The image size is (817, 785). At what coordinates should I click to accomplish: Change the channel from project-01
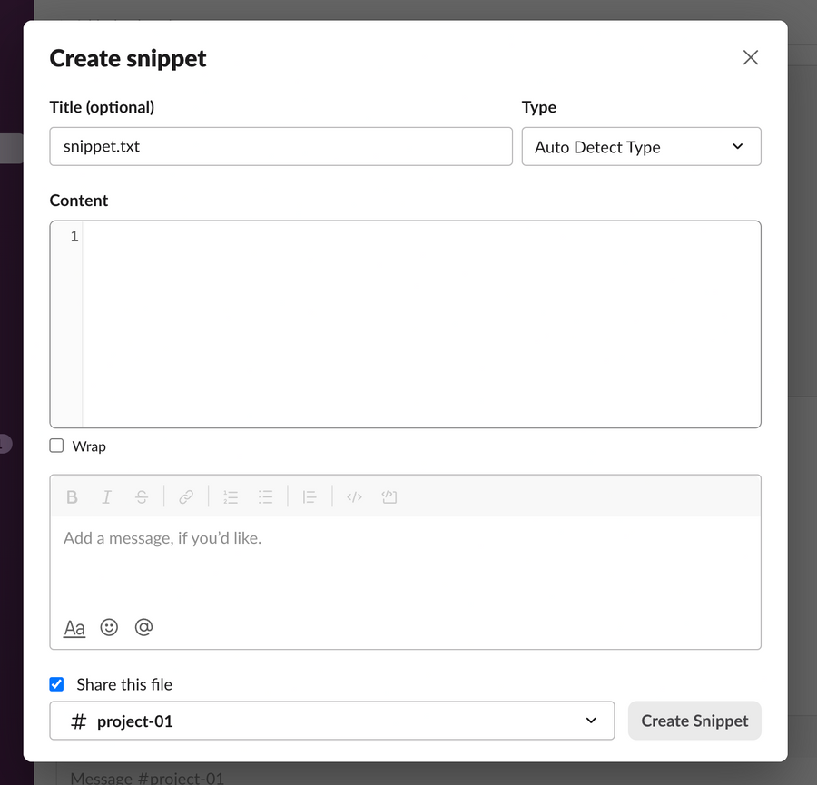click(x=331, y=720)
